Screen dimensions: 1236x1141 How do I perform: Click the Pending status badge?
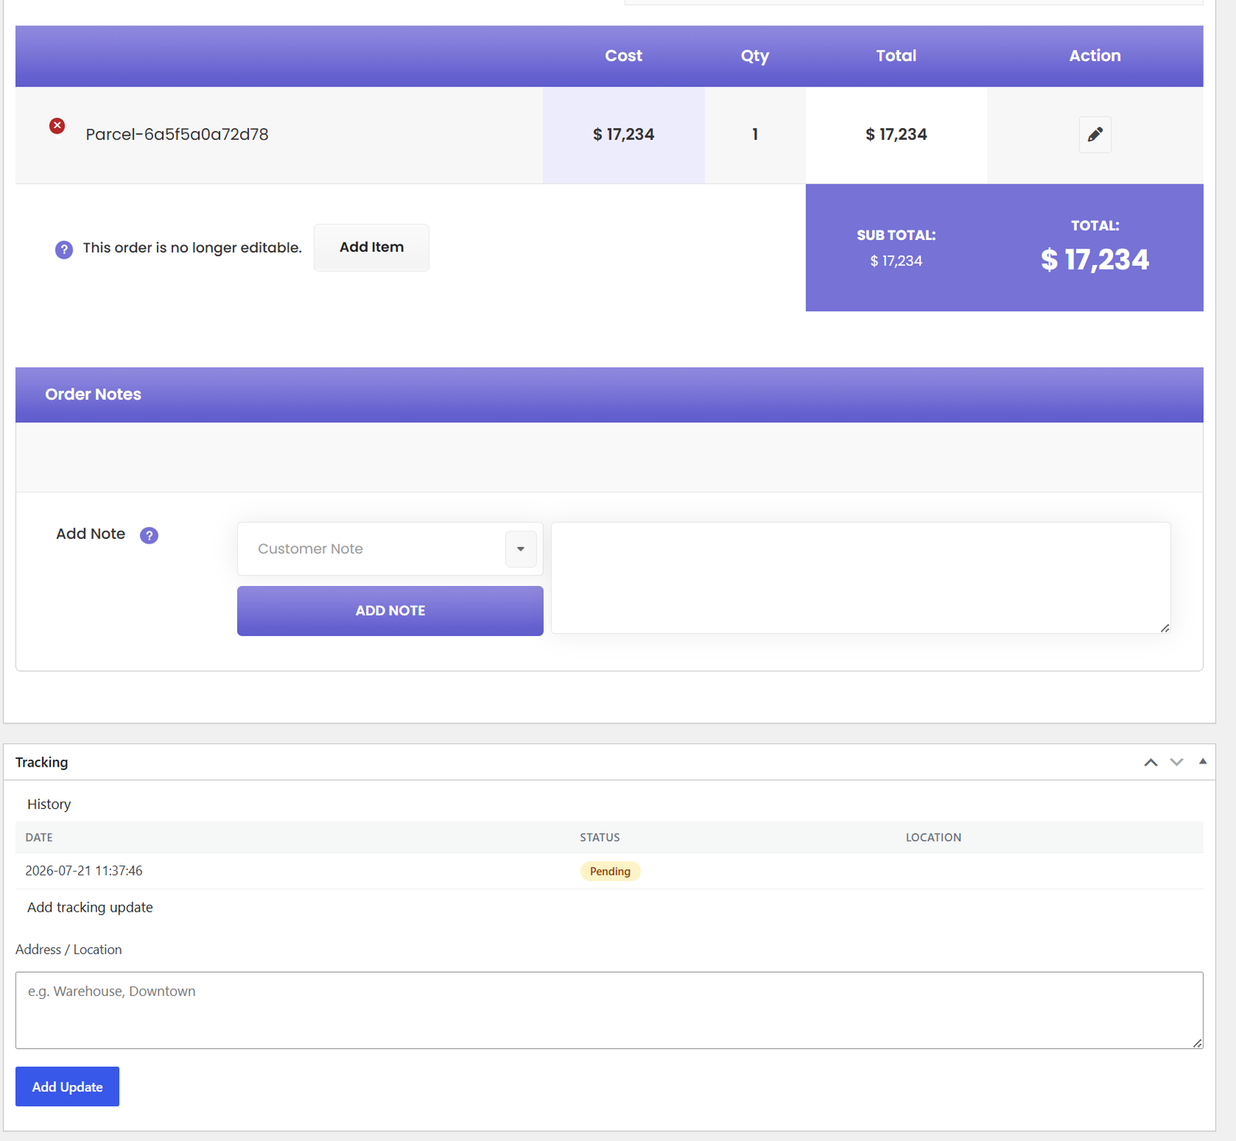610,871
